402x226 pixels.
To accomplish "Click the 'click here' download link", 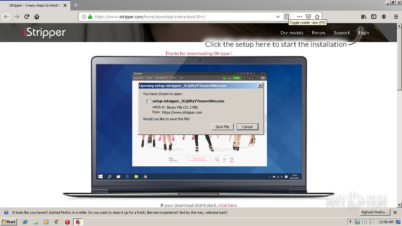I will [227, 205].
